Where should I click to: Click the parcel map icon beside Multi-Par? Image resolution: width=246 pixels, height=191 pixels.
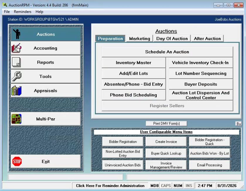pos(16,119)
